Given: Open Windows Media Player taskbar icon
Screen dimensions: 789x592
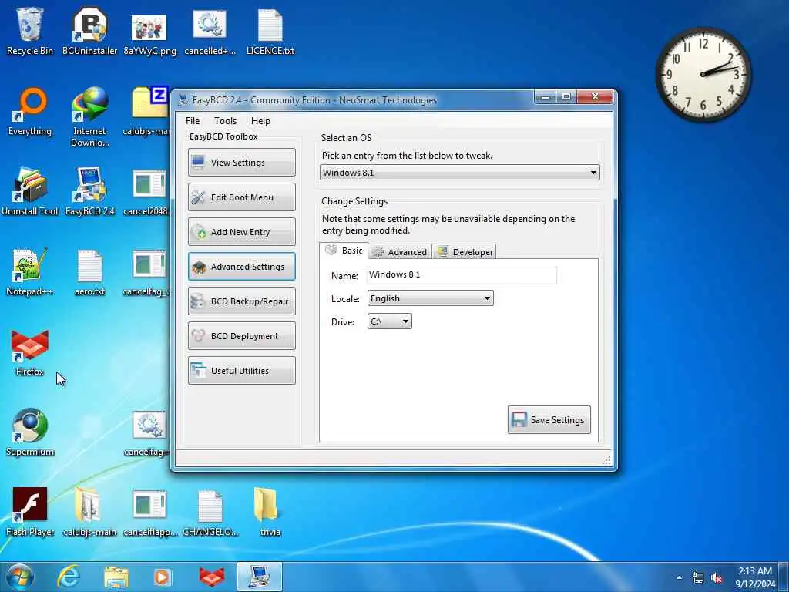Looking at the screenshot, I should pos(163,577).
